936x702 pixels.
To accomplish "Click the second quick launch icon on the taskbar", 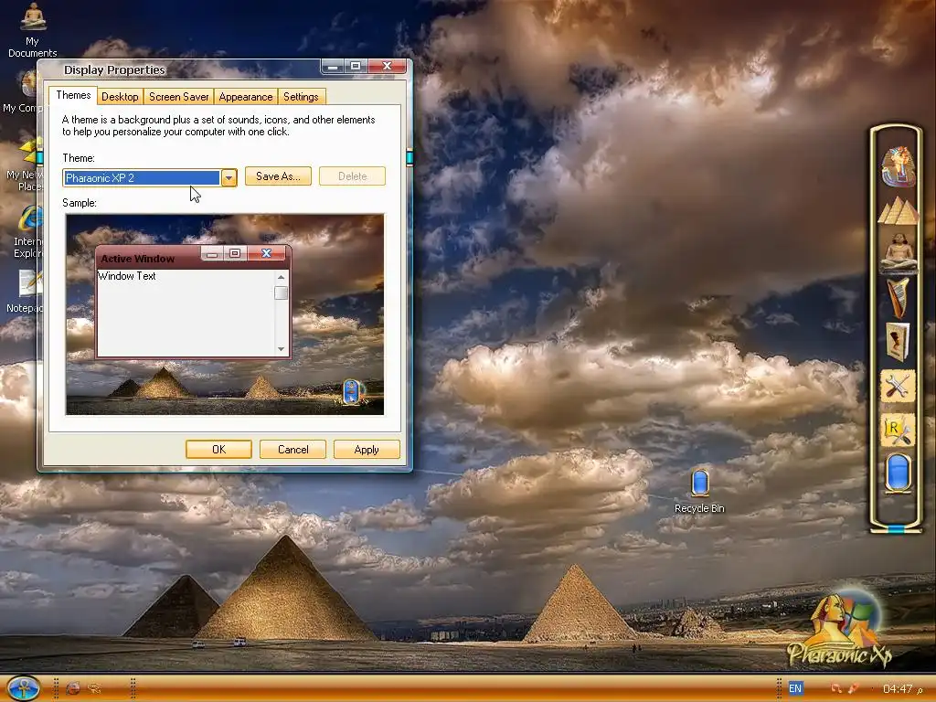I will (94, 688).
